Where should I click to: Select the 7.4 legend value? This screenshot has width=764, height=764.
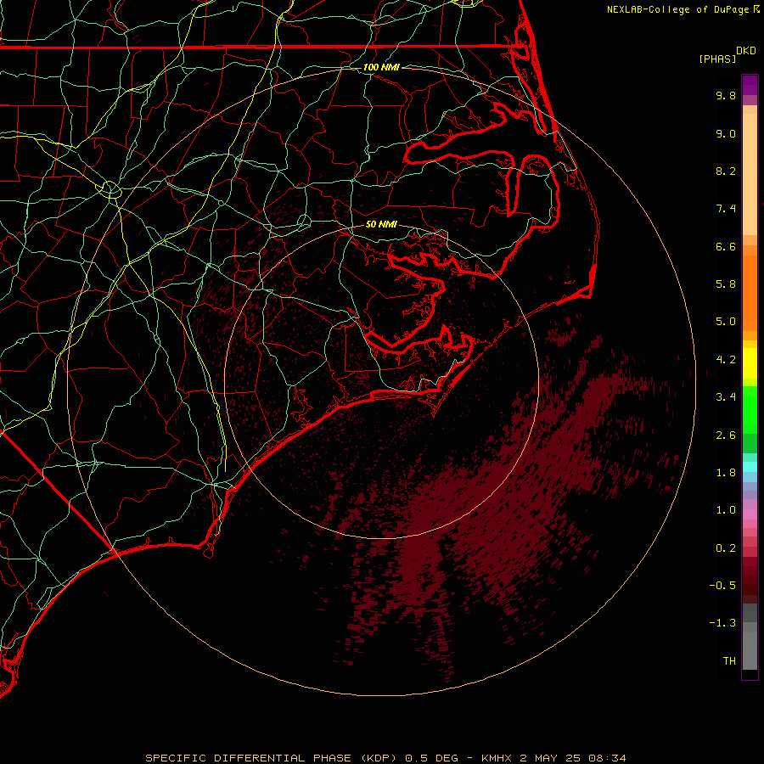[x=726, y=209]
